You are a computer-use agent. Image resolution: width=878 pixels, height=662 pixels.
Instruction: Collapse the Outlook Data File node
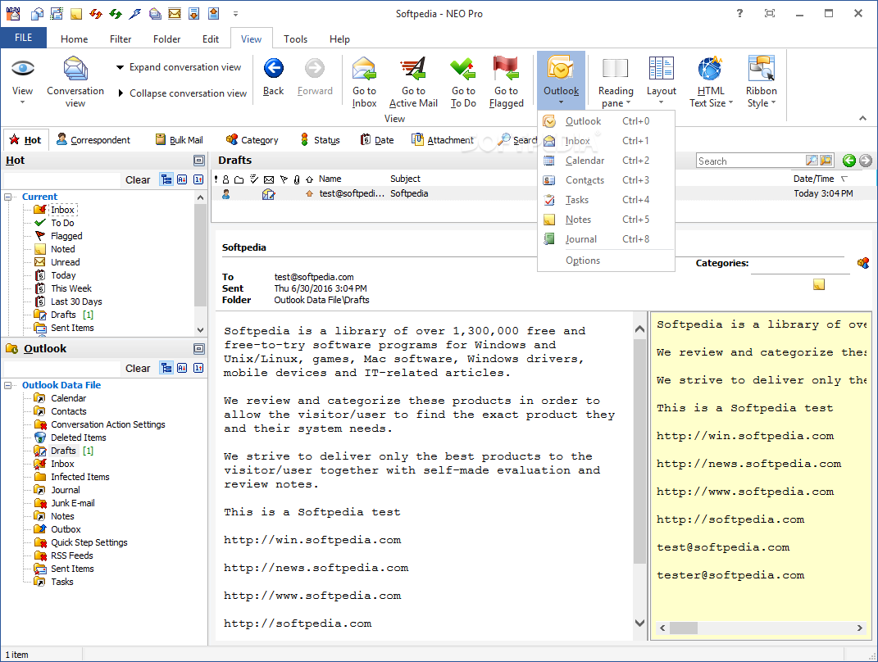coord(8,386)
